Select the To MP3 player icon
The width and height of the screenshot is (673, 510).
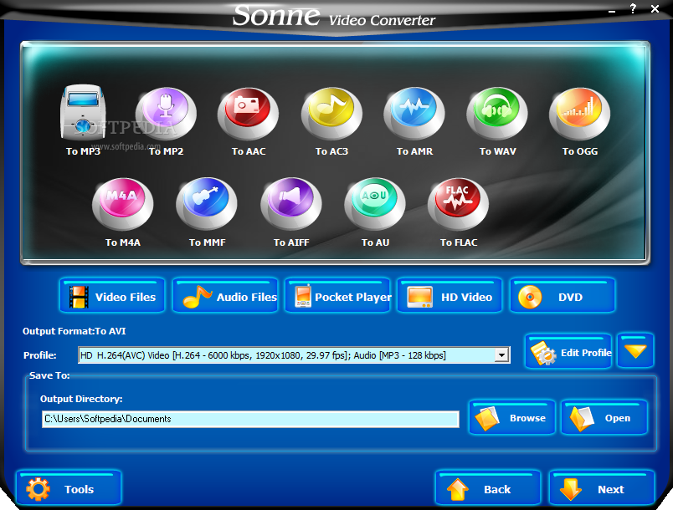83,112
